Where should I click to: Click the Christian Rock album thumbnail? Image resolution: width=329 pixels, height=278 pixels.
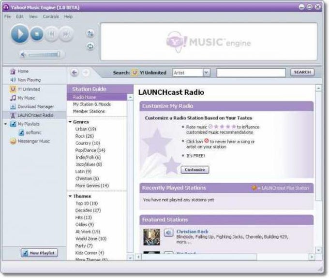152,237
